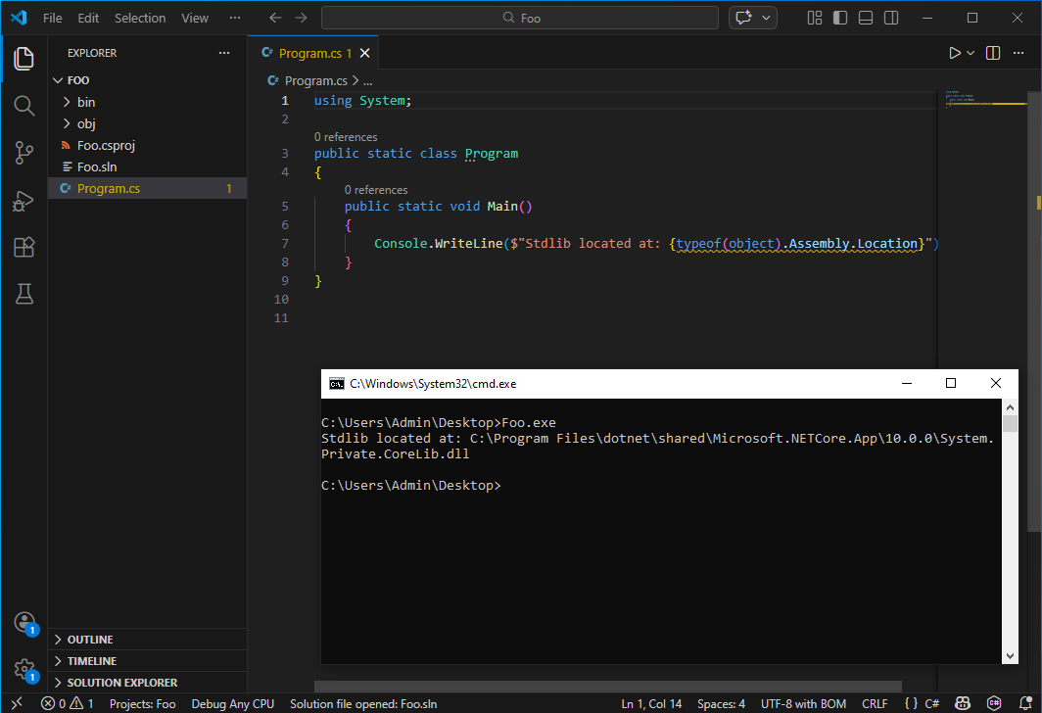Expand the OUTLINE section
Screen dimensions: 1042x713
click(90, 640)
